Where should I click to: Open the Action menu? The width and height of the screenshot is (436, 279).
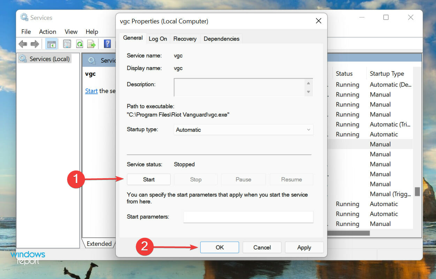47,32
